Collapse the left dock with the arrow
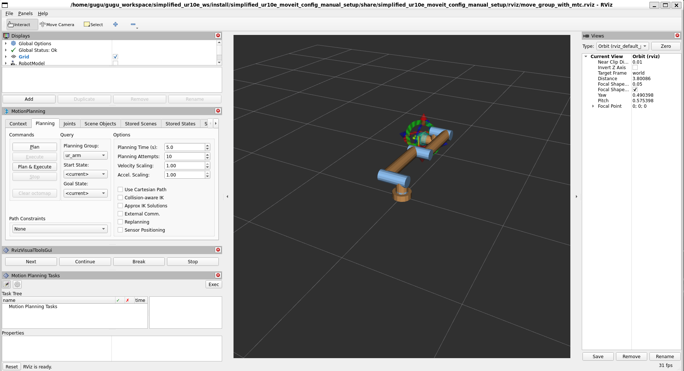Screen dimensions: 684x371 227,196
